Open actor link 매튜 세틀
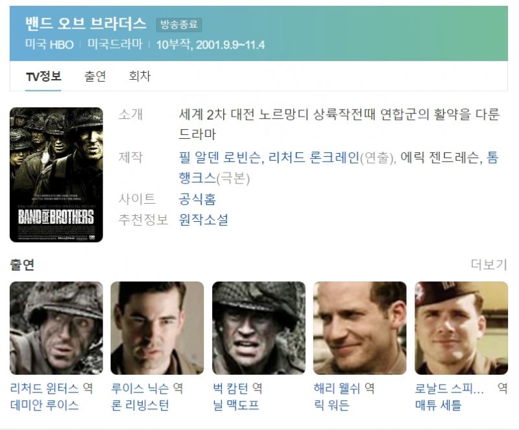519x430 pixels. click(x=438, y=405)
